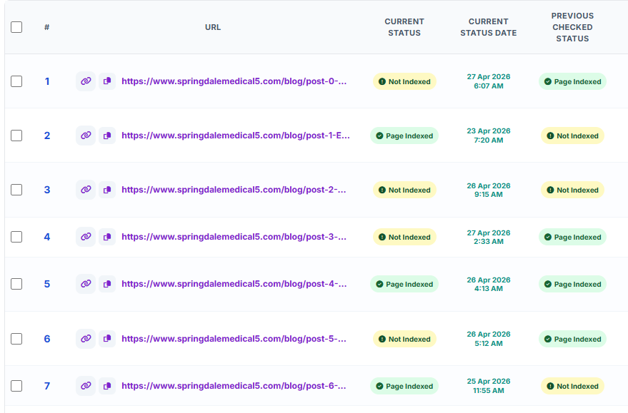
Task: Click date 26 Apr 2026 4:13 AM
Action: 488,285
